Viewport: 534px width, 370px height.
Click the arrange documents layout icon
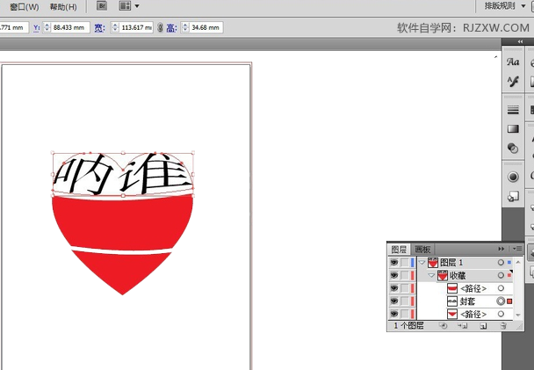click(125, 6)
